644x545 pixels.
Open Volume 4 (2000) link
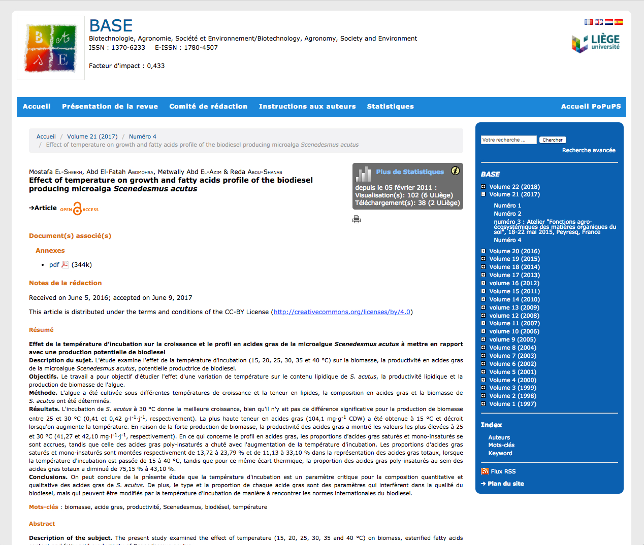click(x=513, y=380)
